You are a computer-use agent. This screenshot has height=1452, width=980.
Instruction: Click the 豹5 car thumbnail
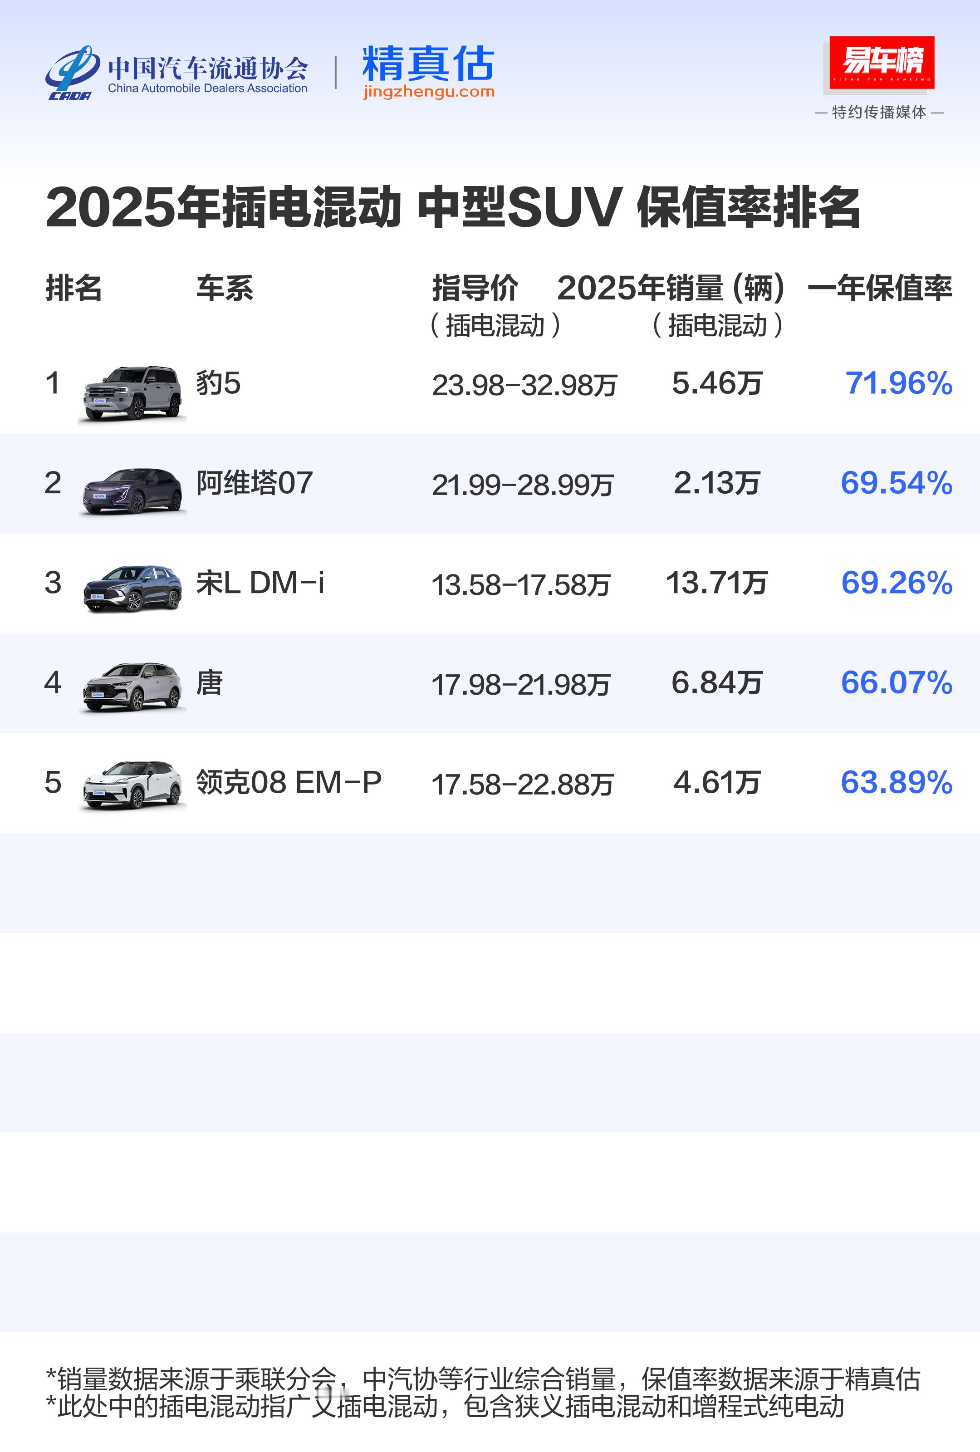coord(132,393)
